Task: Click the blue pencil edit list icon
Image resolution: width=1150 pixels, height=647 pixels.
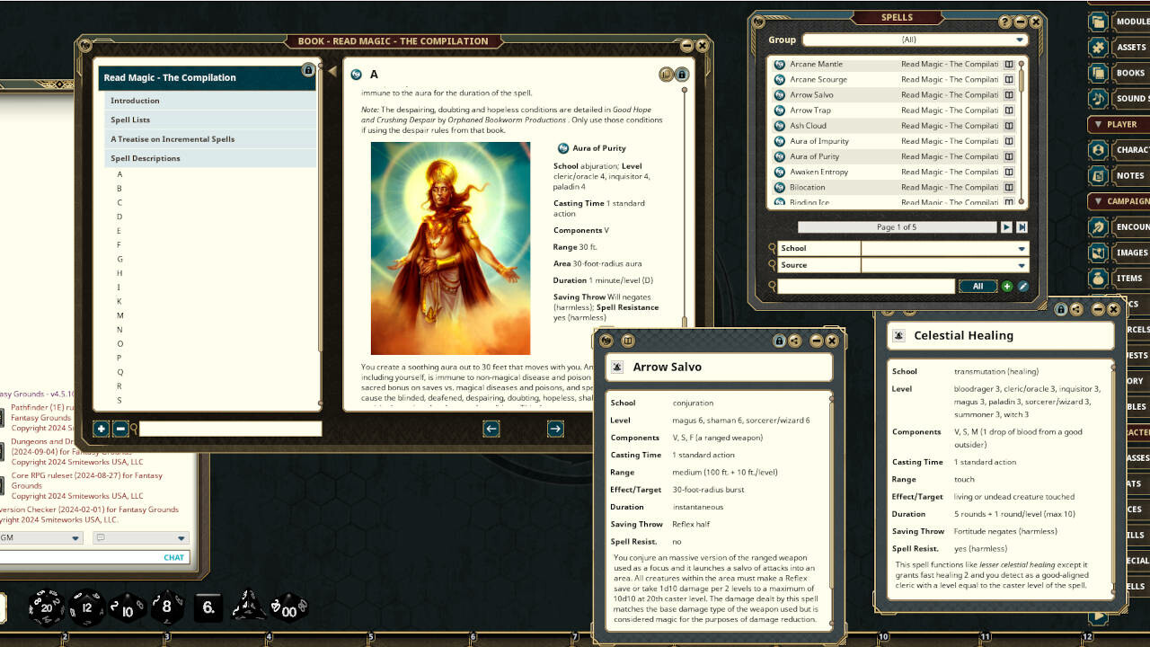Action: [1022, 286]
